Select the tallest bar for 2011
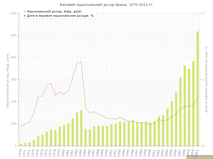Screen dimensions: 213x159 click(198, 89)
